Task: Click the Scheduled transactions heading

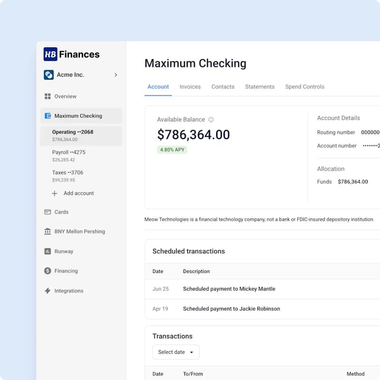Action: 189,251
